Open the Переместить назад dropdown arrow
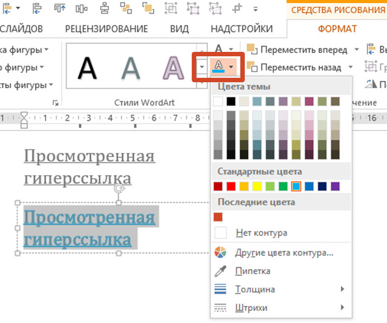This screenshot has height=323, width=387. (x=350, y=67)
